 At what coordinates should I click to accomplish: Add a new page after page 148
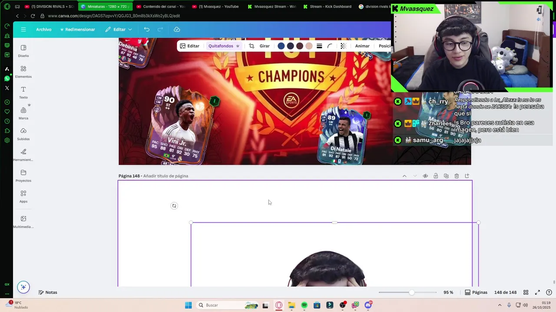pos(467,176)
